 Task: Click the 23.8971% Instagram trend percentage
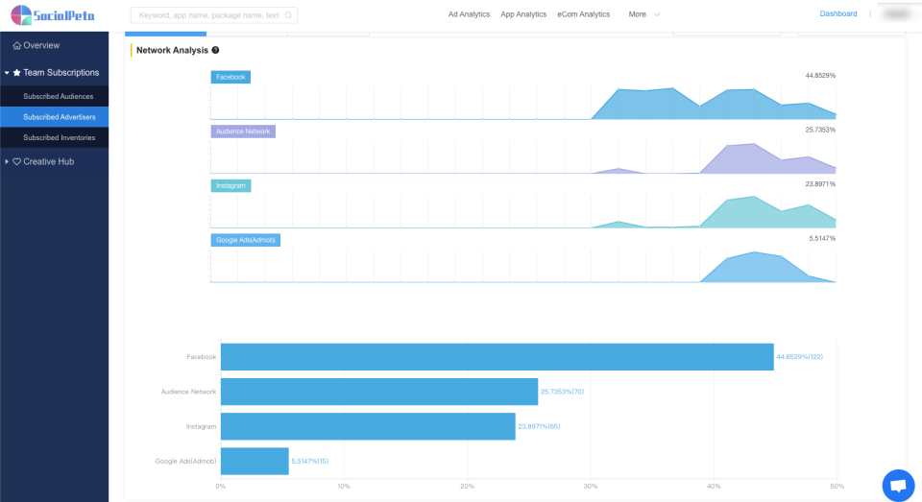820,184
